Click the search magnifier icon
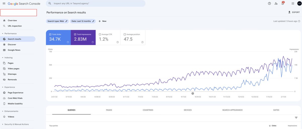302x129 pixels. [x=50, y=4]
